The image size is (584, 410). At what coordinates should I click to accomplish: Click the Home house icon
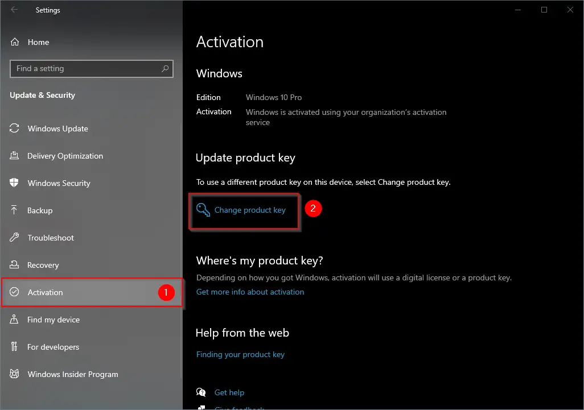[x=15, y=42]
